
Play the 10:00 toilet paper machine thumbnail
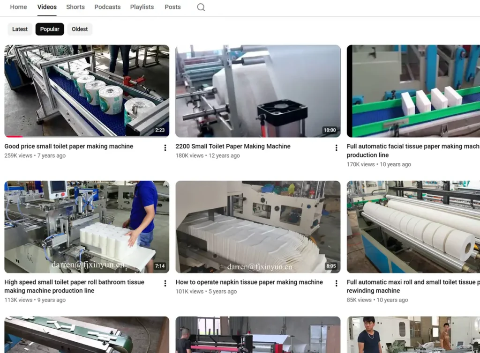coord(258,91)
